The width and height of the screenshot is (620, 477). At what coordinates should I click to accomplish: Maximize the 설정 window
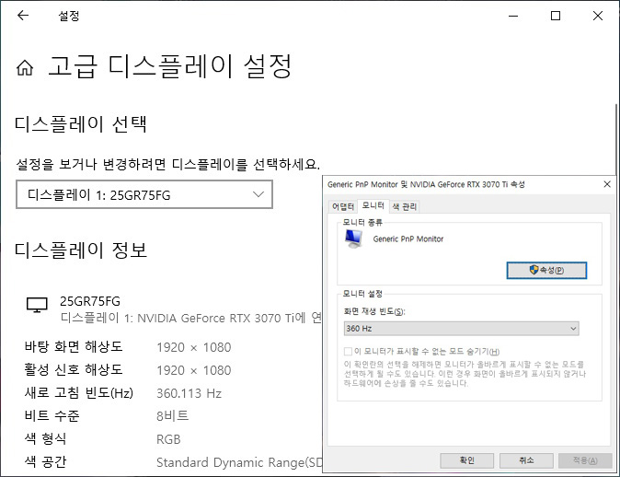click(556, 16)
